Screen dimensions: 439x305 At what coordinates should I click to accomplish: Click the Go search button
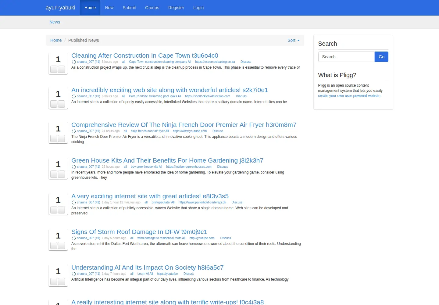click(381, 57)
